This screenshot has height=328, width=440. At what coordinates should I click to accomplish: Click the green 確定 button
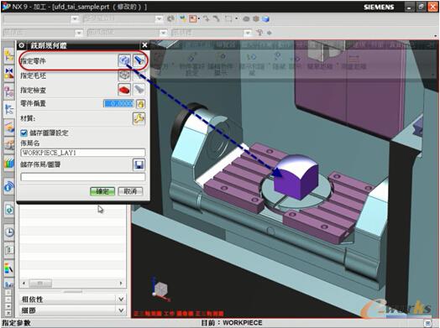tap(102, 191)
